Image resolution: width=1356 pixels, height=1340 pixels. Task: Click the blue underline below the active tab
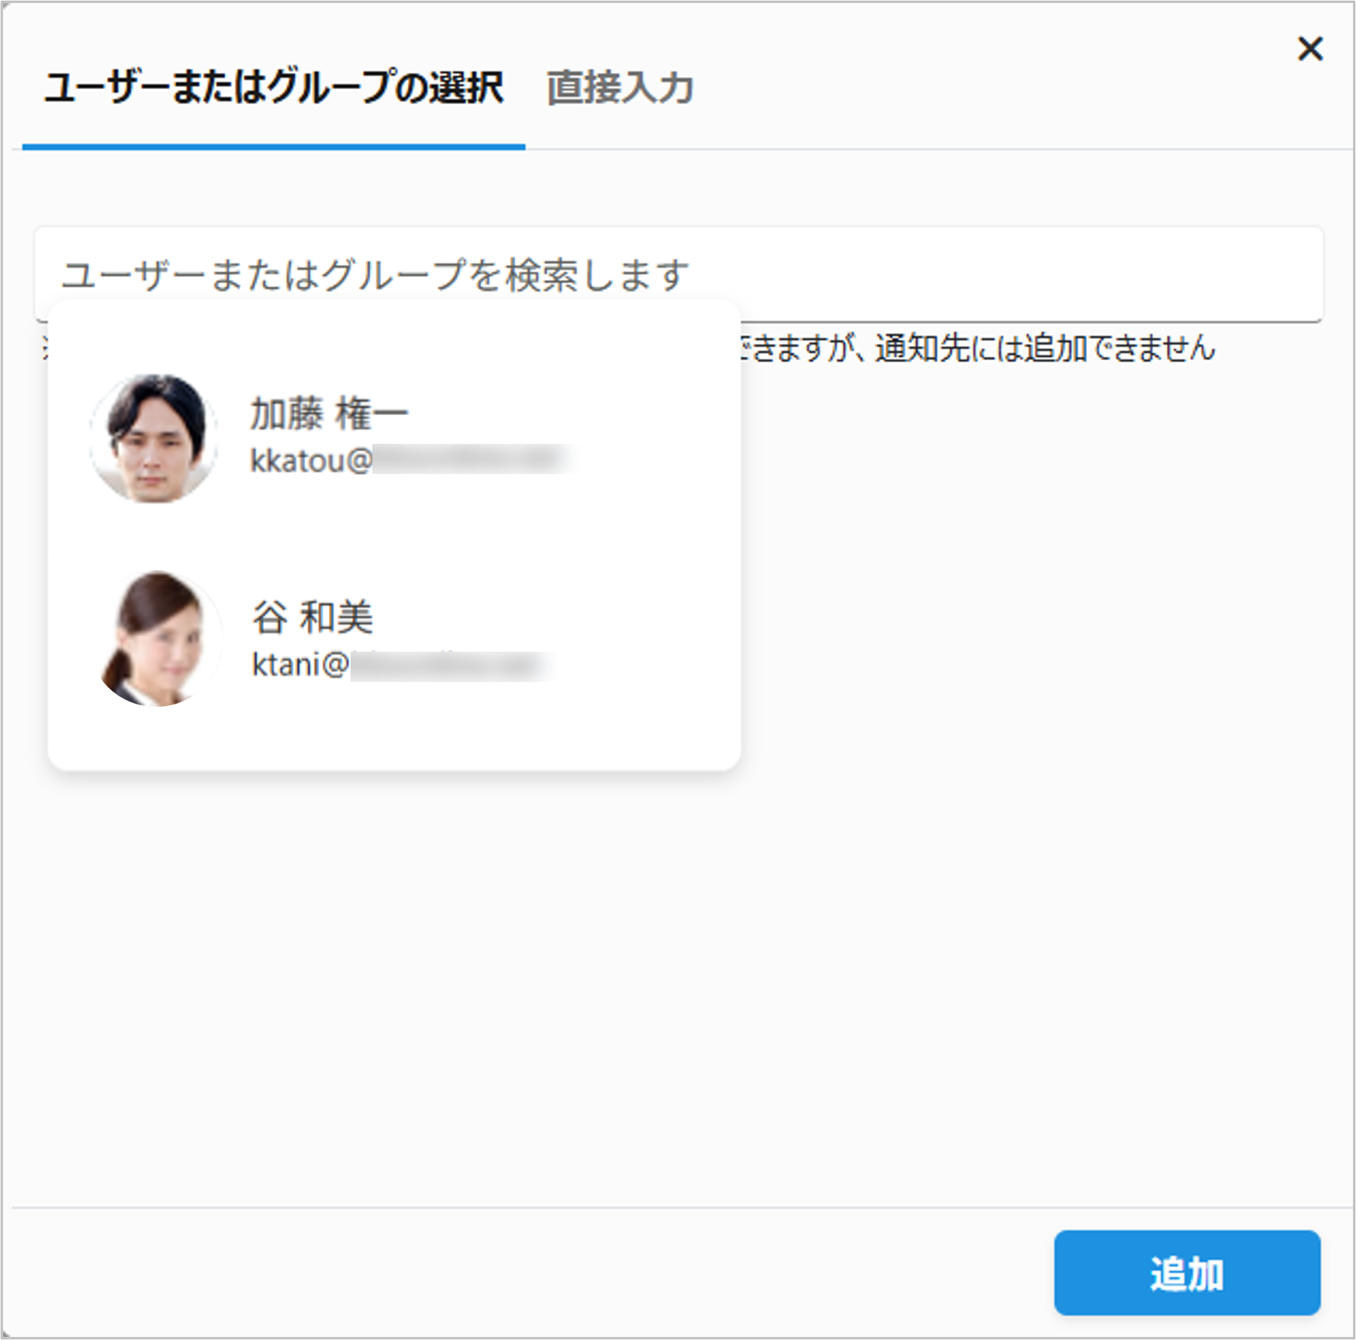273,146
